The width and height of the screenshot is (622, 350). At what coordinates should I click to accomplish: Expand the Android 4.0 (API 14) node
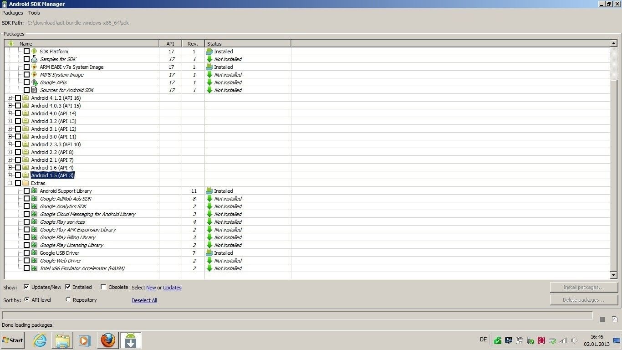[10, 113]
